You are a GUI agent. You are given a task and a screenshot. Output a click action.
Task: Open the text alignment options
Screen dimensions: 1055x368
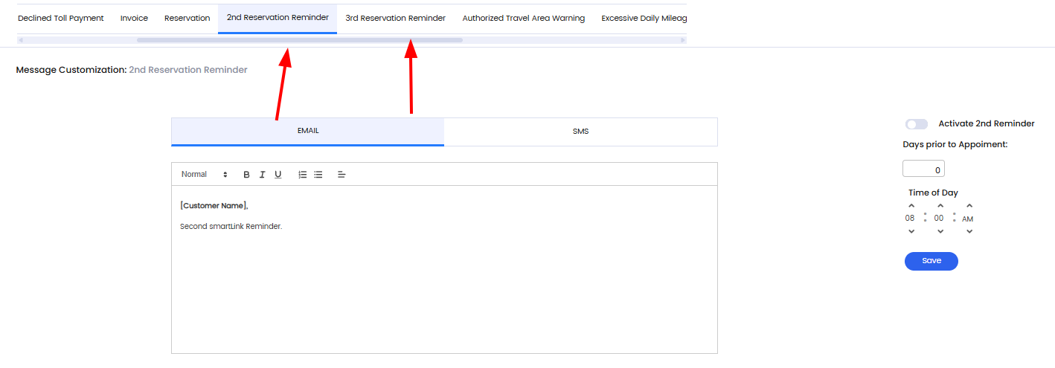341,175
